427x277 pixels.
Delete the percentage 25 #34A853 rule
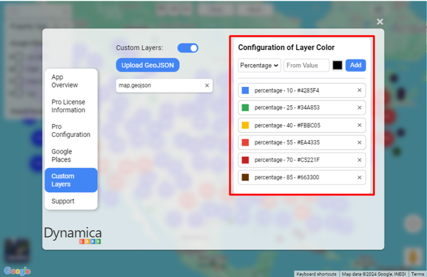click(x=360, y=108)
